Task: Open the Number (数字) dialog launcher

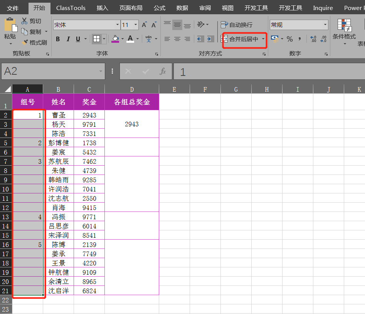Action: [x=326, y=54]
